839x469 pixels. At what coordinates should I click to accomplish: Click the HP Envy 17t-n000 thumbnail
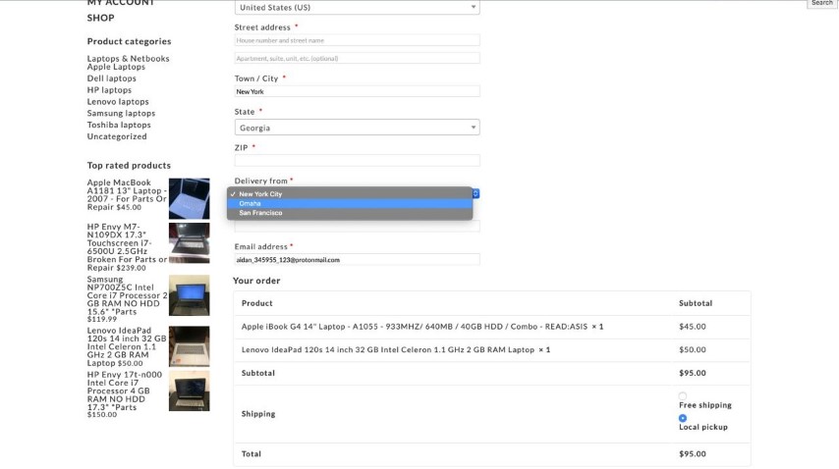pos(190,391)
